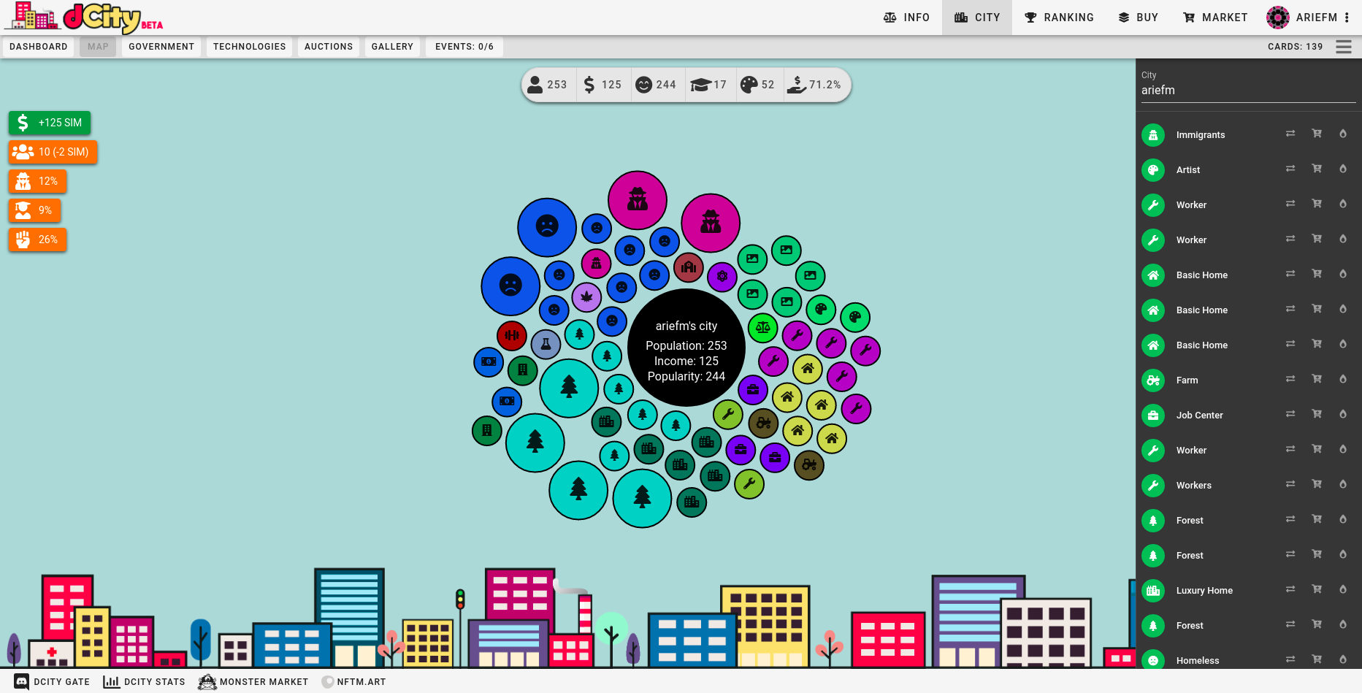Open the MONSTER MARKET link
This screenshot has width=1362, height=693.
point(253,682)
